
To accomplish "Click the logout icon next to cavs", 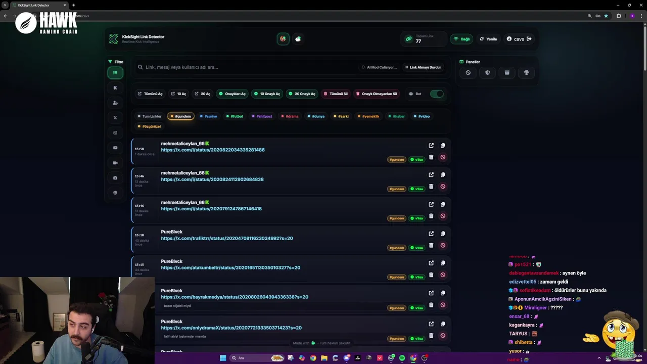I will pos(529,39).
